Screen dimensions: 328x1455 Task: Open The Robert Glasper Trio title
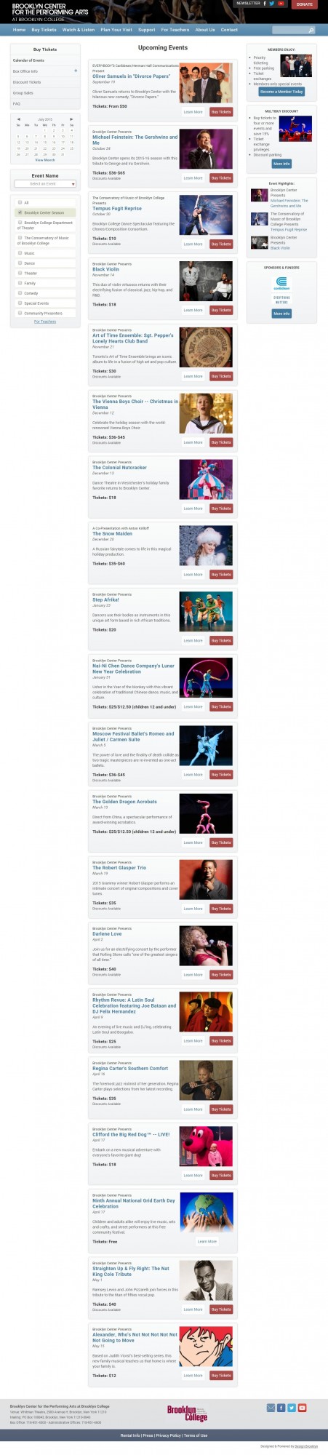(119, 868)
